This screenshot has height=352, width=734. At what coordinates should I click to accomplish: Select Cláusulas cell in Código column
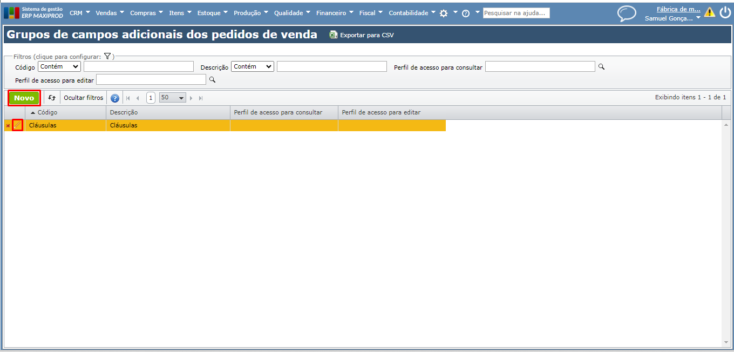[65, 125]
